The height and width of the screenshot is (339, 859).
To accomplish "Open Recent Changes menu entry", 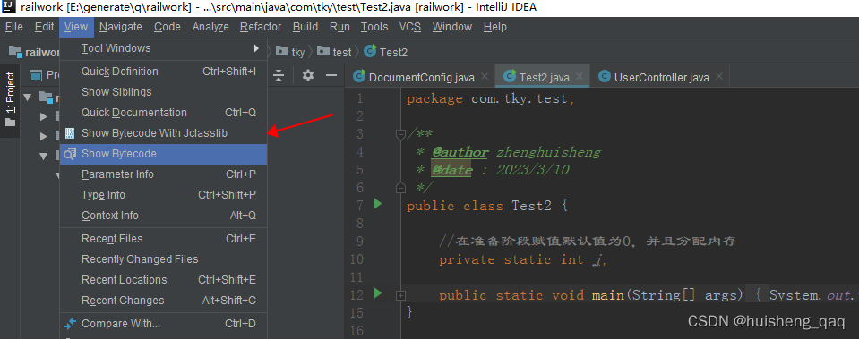I will pos(163,301).
